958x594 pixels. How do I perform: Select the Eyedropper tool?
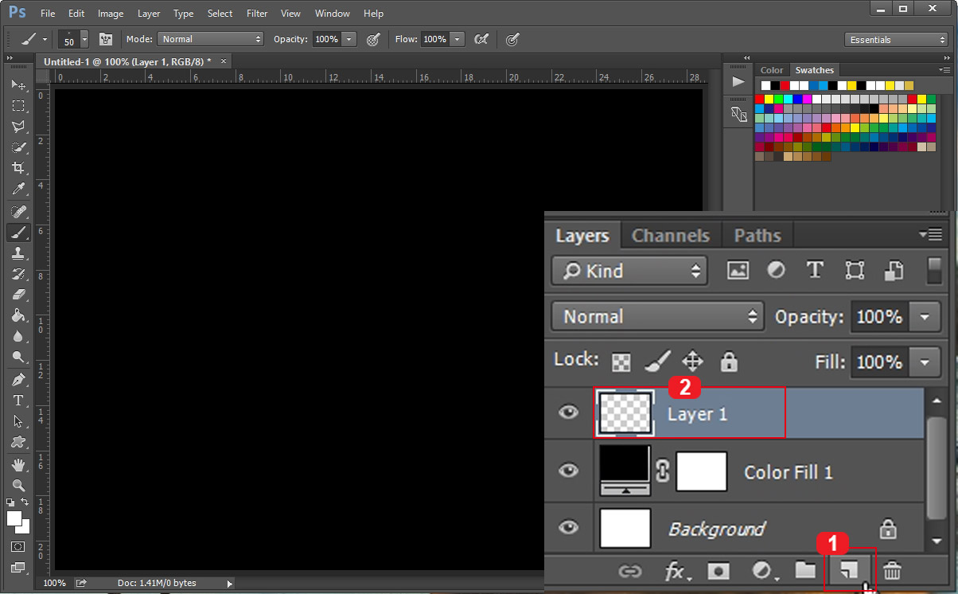[x=18, y=189]
